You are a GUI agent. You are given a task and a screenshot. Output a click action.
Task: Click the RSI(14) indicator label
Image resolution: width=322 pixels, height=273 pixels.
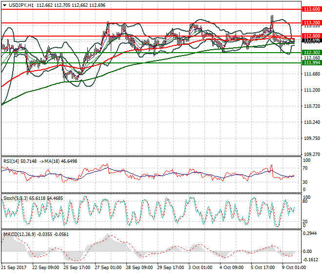12,161
